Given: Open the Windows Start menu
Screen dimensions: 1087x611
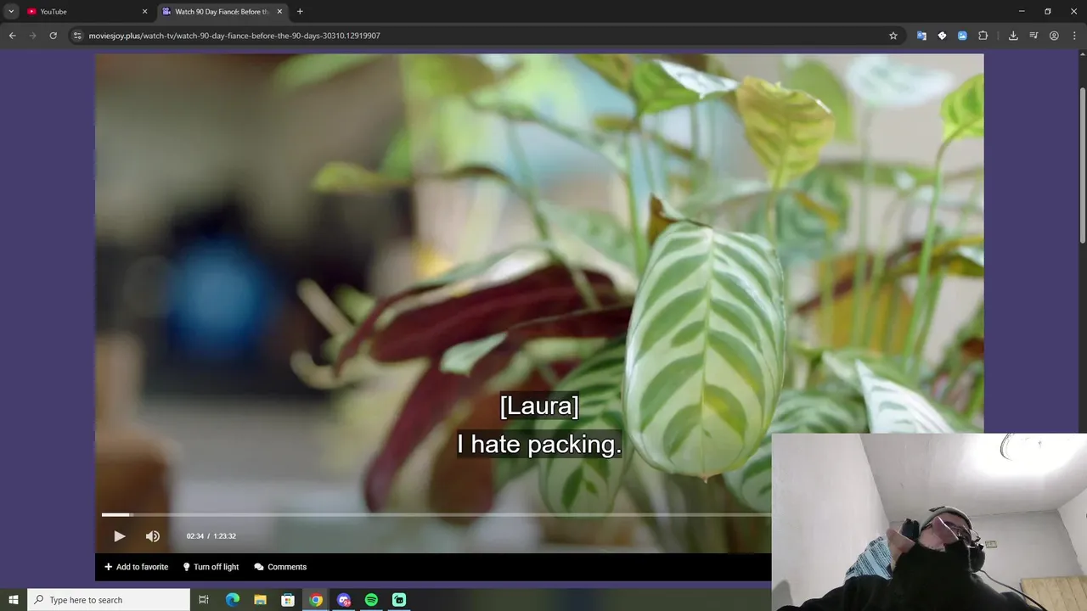Looking at the screenshot, I should [x=14, y=600].
